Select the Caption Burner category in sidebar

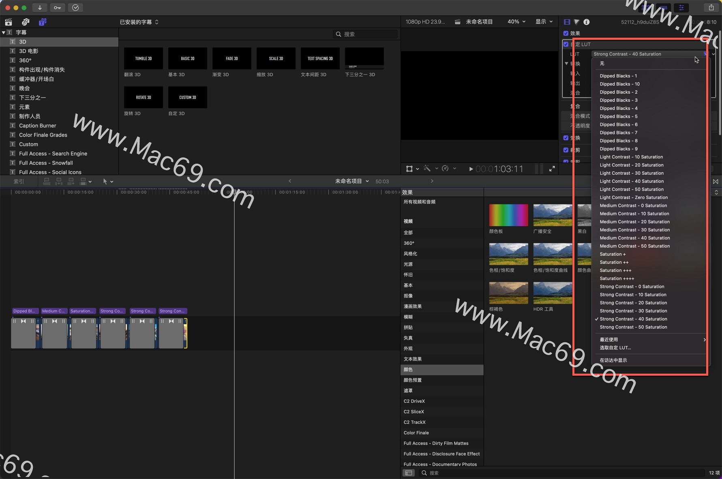click(x=37, y=125)
